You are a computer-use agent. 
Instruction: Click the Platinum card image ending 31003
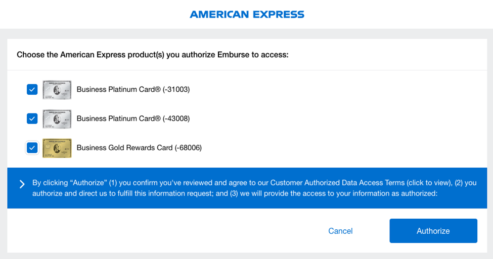pos(57,90)
